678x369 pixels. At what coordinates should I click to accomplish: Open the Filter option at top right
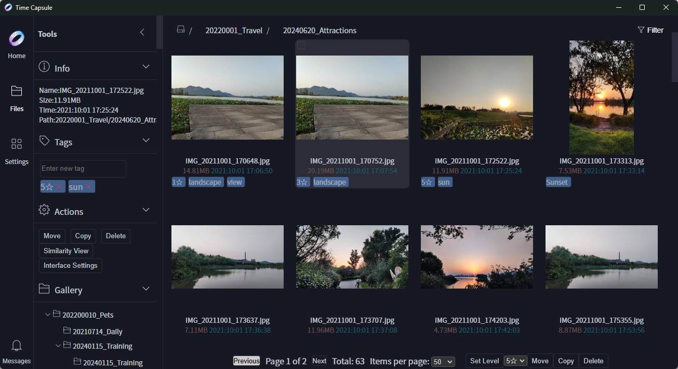650,30
